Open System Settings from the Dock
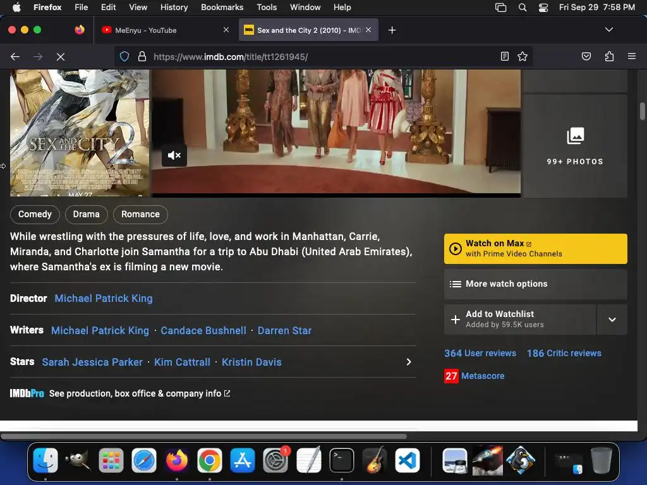The width and height of the screenshot is (647, 485). click(x=275, y=460)
